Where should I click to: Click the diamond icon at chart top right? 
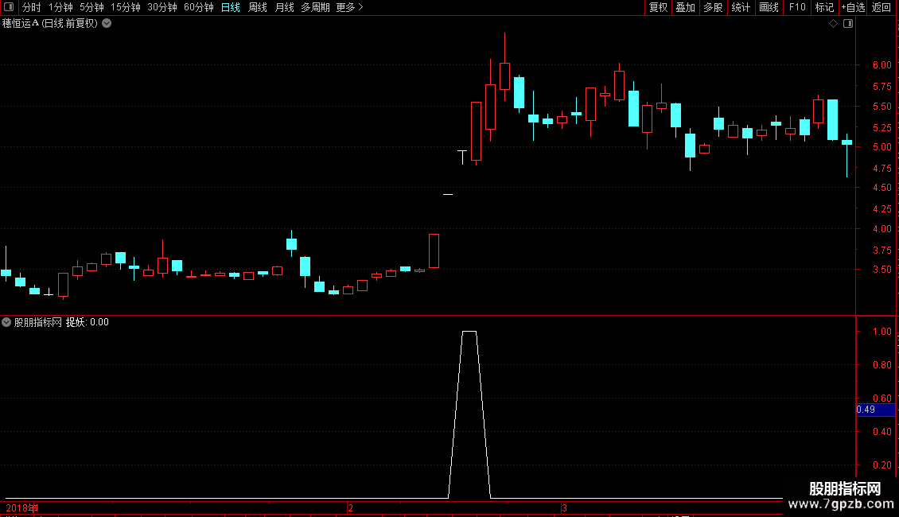click(x=834, y=24)
